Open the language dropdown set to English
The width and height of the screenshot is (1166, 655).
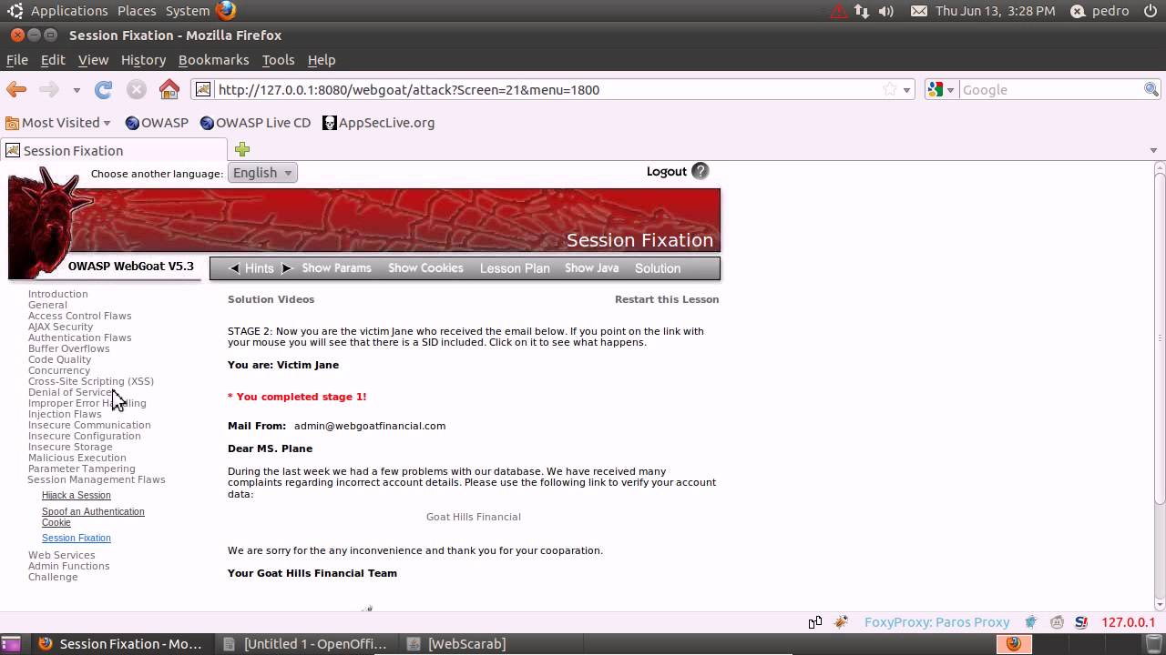pyautogui.click(x=262, y=173)
